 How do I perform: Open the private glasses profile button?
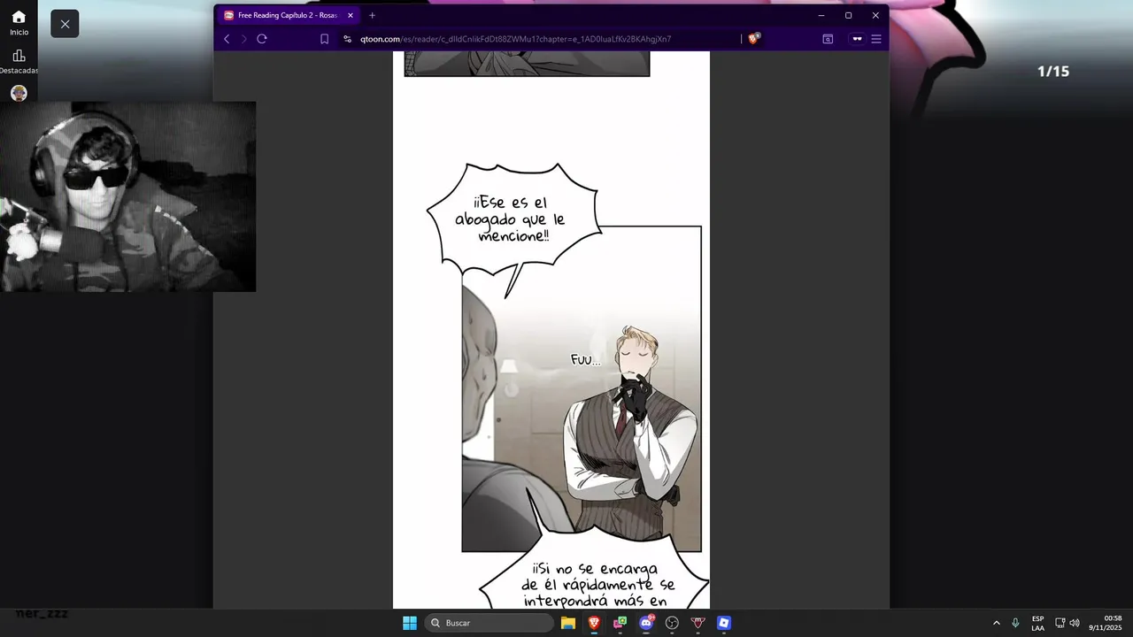coord(856,39)
